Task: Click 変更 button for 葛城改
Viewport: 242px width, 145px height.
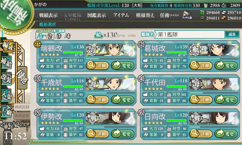Action: pos(226,65)
